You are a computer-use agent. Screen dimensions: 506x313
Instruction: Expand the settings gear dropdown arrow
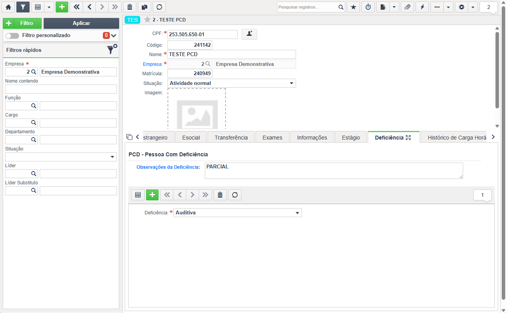coord(473,7)
